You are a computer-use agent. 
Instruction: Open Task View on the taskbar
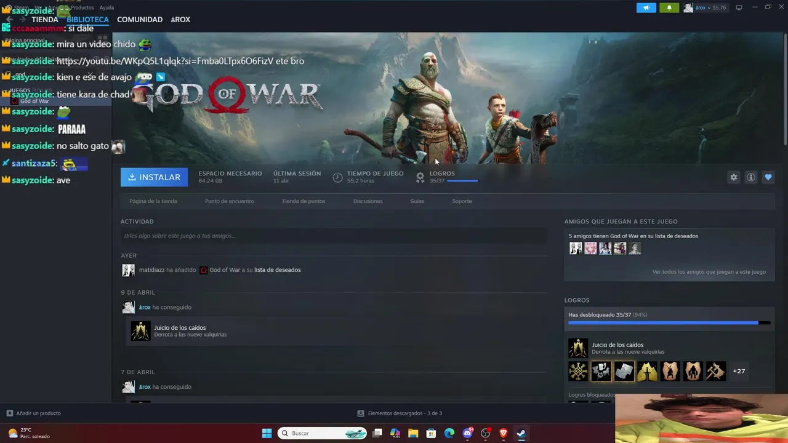pos(377,433)
